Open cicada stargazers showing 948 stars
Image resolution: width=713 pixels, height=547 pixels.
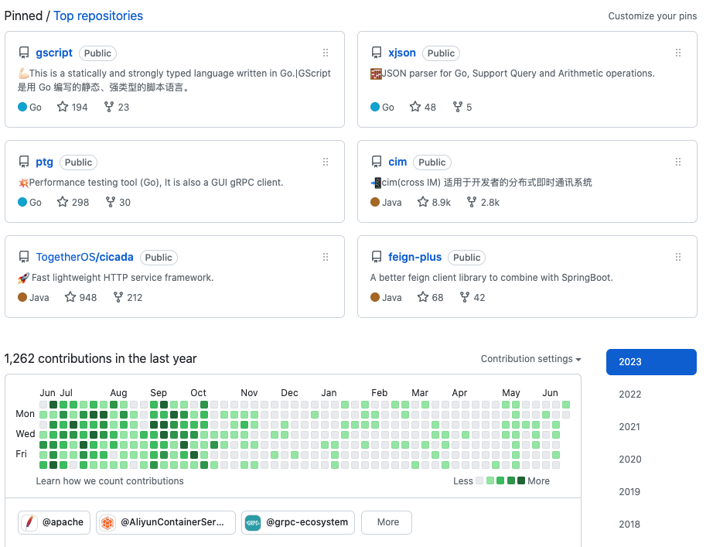tap(80, 297)
